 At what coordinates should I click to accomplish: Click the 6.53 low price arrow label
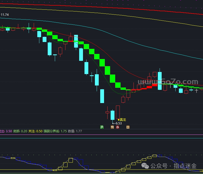click(117, 123)
